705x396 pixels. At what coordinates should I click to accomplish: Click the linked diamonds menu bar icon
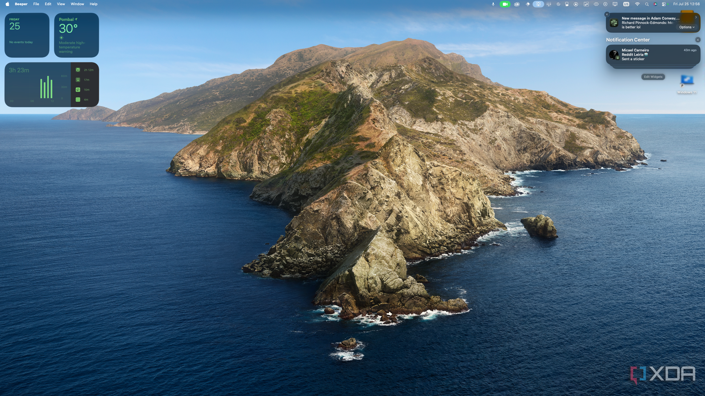pos(596,4)
